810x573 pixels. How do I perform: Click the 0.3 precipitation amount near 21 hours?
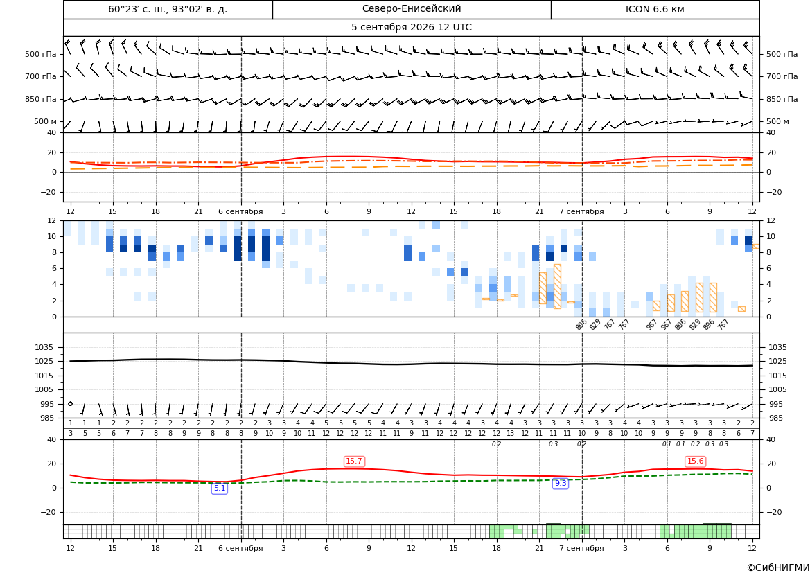pyautogui.click(x=553, y=444)
